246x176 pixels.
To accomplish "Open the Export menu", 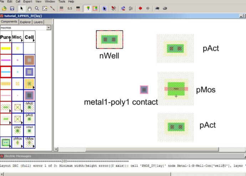I will 27,1.
